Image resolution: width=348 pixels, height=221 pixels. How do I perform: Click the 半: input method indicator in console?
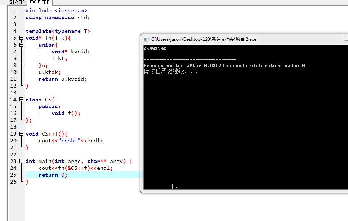click(174, 186)
